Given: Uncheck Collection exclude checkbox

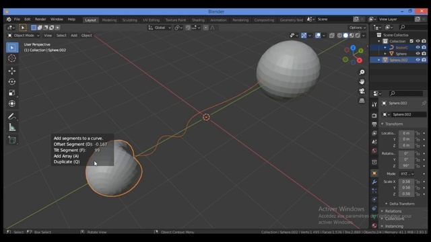Looking at the screenshot, I should pos(411,41).
